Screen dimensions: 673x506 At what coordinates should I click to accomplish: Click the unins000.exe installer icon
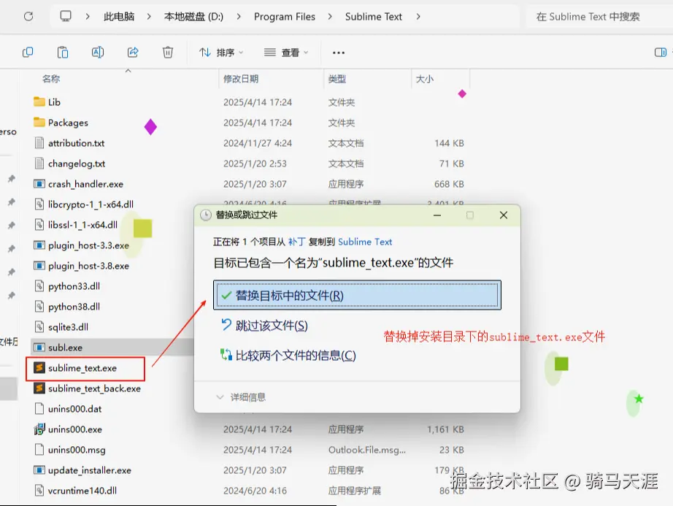click(39, 429)
